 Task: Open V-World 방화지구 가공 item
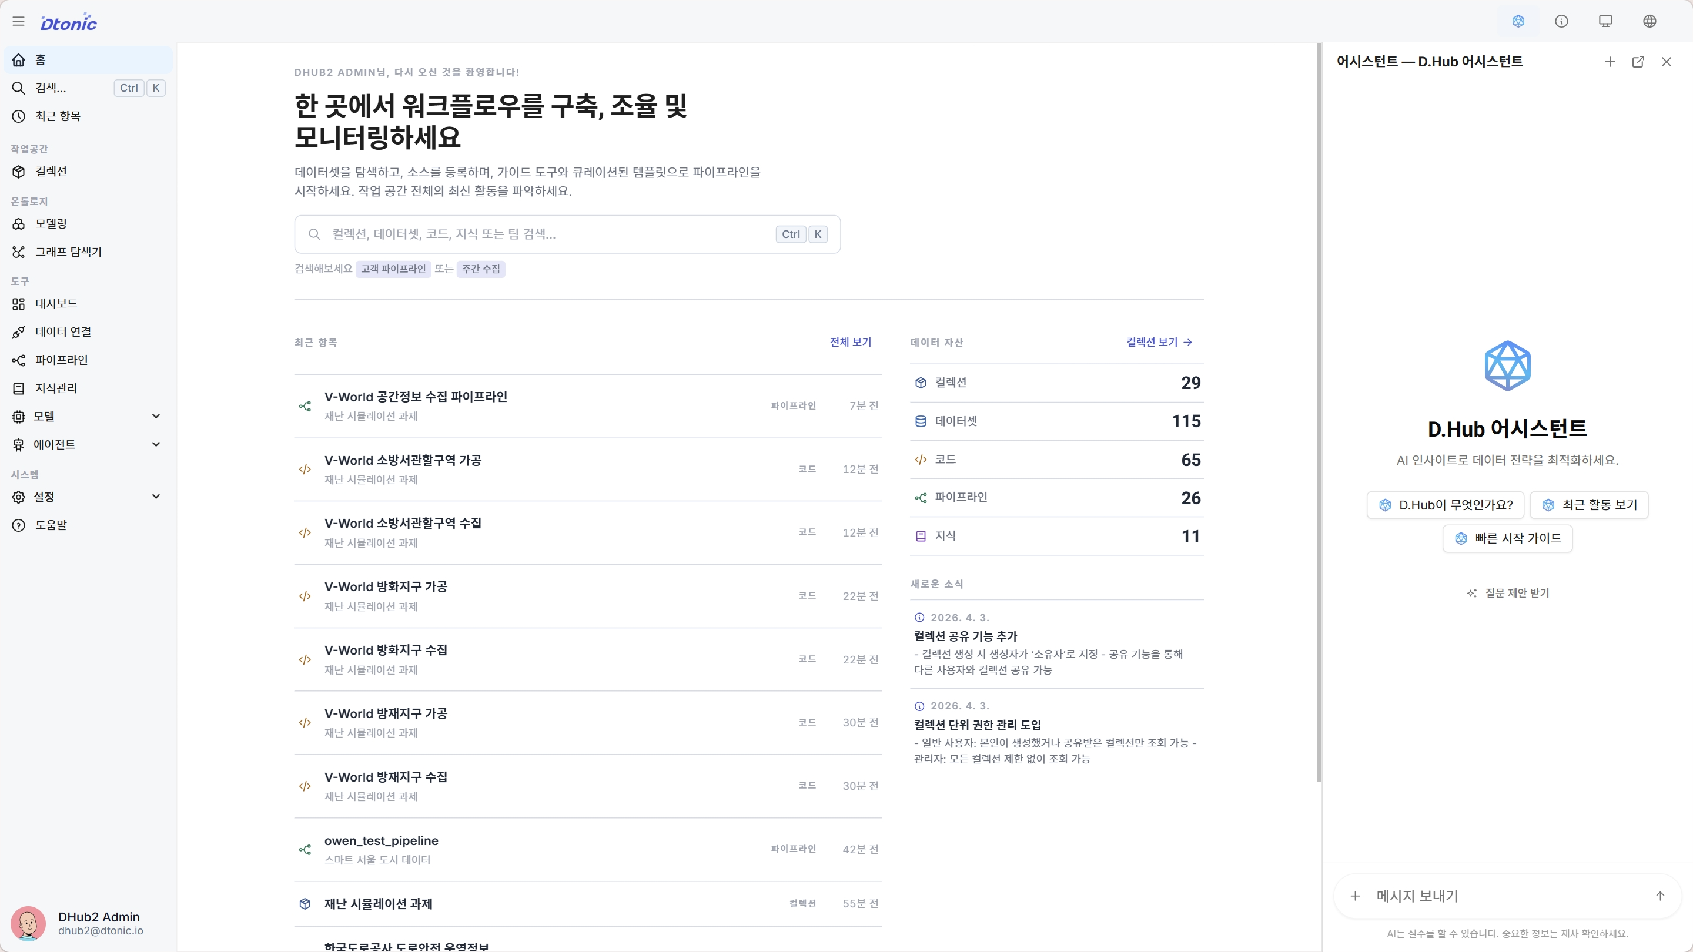pyautogui.click(x=588, y=596)
